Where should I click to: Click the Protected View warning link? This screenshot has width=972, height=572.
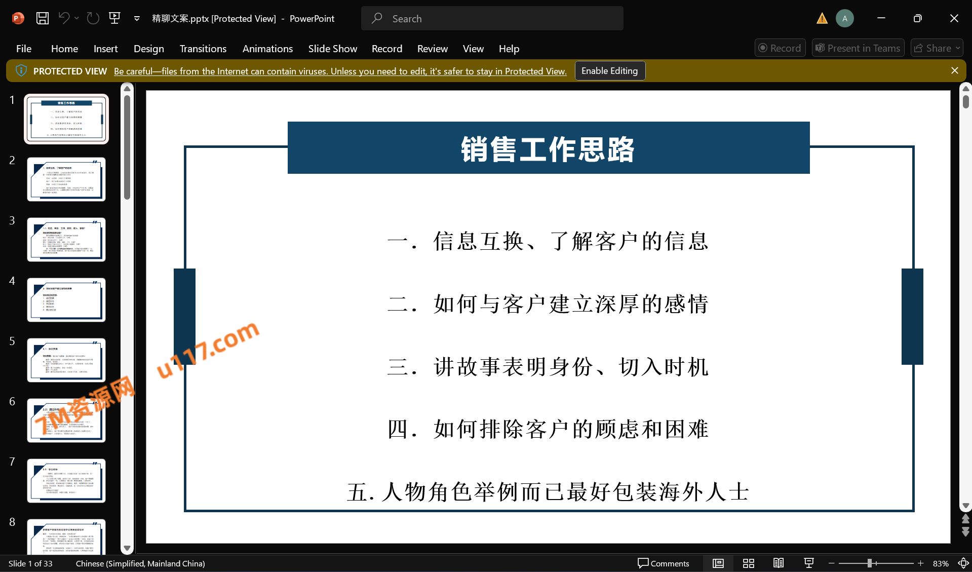point(340,71)
